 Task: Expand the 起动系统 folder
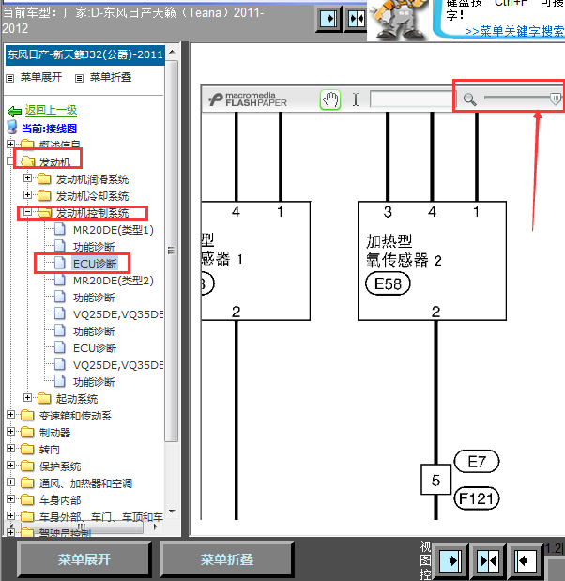(27, 397)
